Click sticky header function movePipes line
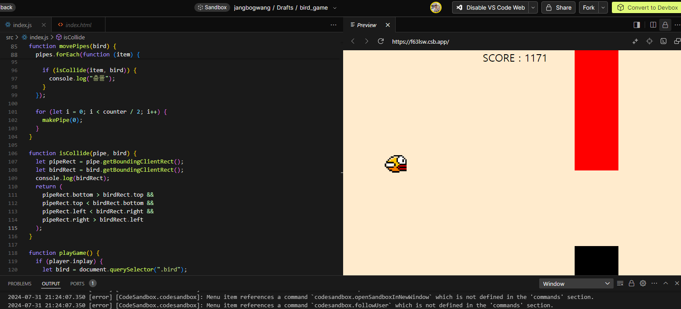681x309 pixels. click(x=72, y=46)
